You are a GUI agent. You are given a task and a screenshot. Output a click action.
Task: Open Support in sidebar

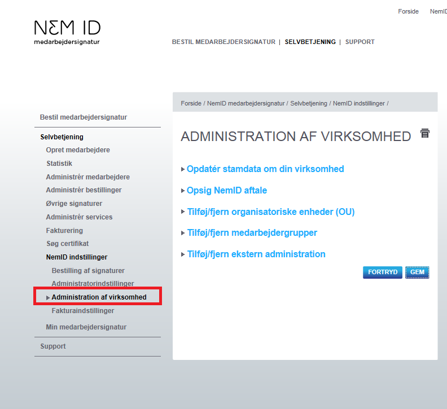pyautogui.click(x=52, y=346)
